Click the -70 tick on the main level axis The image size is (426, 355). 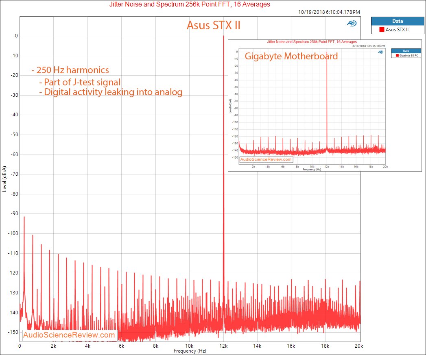(x=14, y=174)
